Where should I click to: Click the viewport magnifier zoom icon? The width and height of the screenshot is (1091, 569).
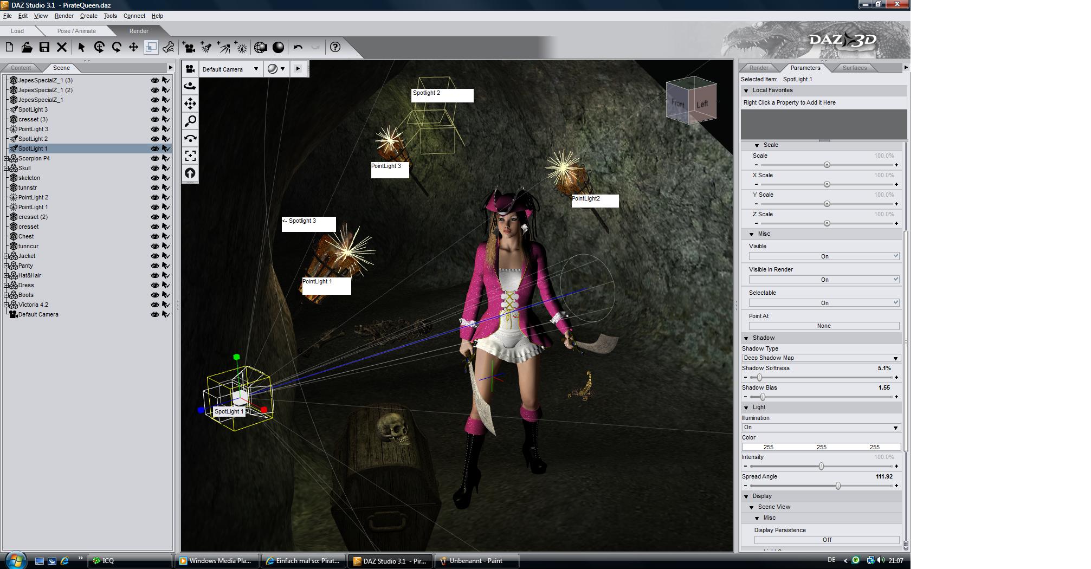pos(190,121)
